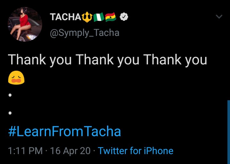Open the @Symply_Tacha handle profile
Image resolution: width=230 pixels, height=164 pixels.
(84, 32)
